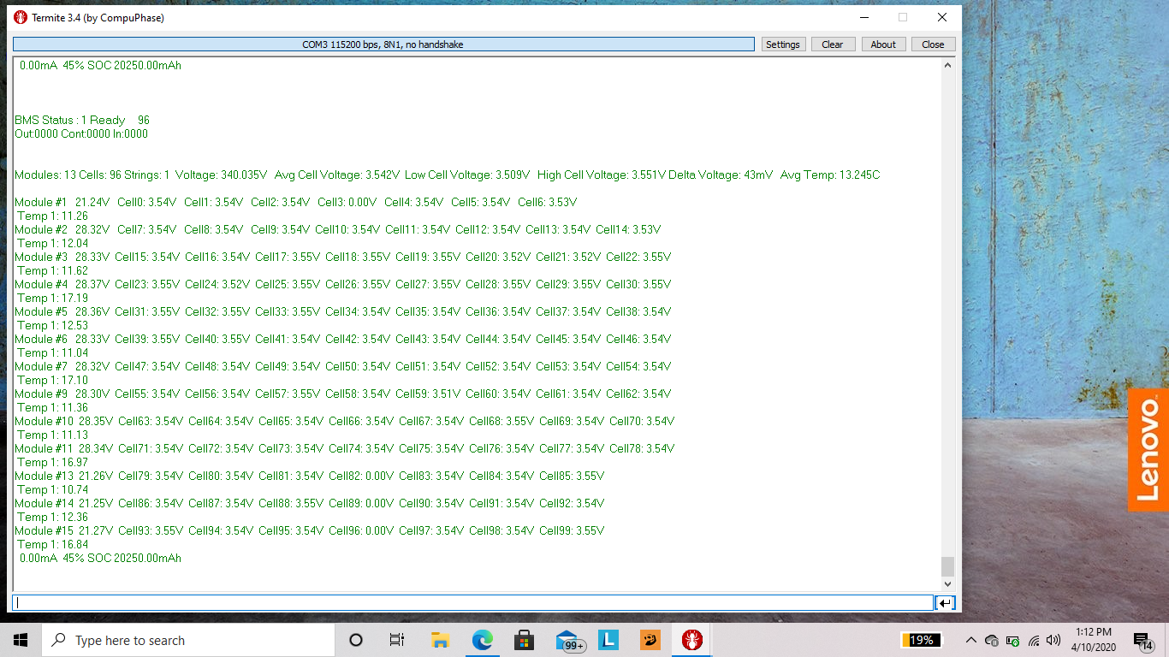This screenshot has width=1169, height=657.
Task: Open File Explorer from taskbar
Action: coord(440,640)
